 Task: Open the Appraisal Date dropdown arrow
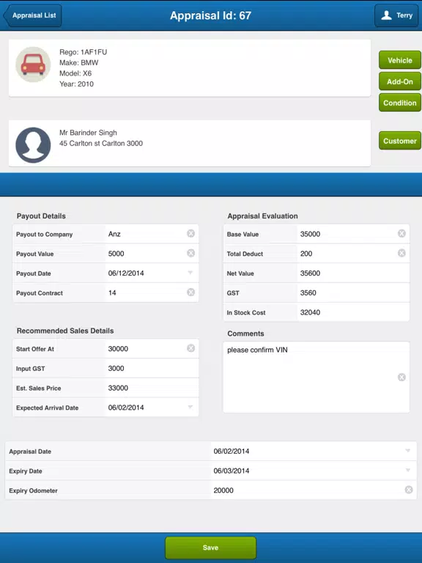point(407,451)
